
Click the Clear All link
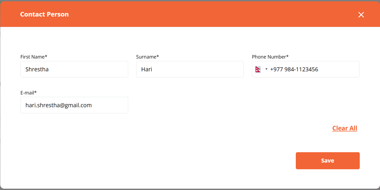pos(345,128)
